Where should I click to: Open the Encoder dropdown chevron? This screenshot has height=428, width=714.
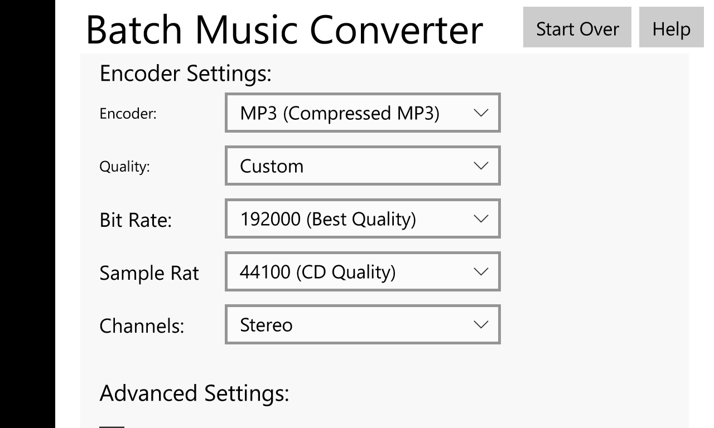[x=481, y=113]
